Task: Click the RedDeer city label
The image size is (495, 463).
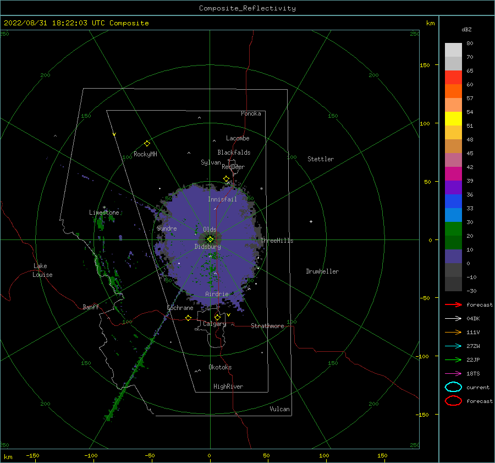Action: [x=233, y=167]
